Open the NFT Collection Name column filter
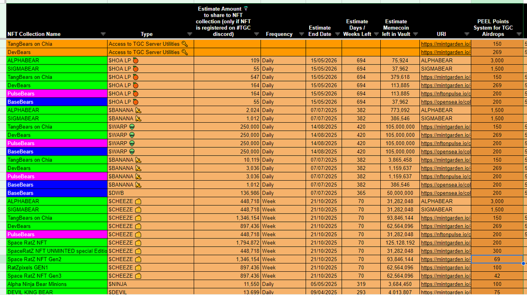 click(x=103, y=34)
